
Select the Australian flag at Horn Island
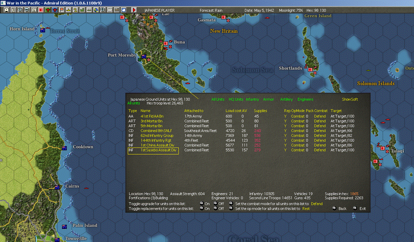coord(43,30)
